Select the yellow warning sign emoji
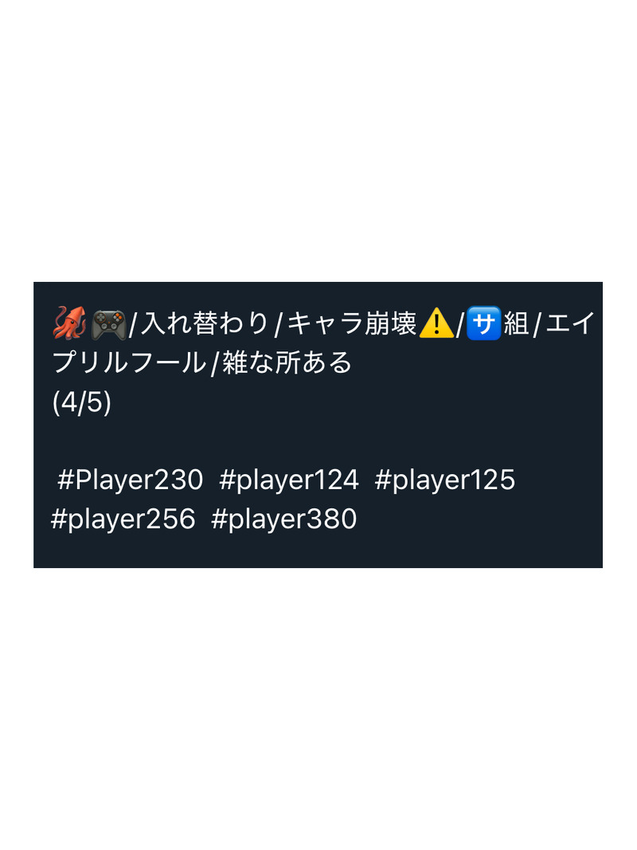This screenshot has width=637, height=850. [x=436, y=323]
